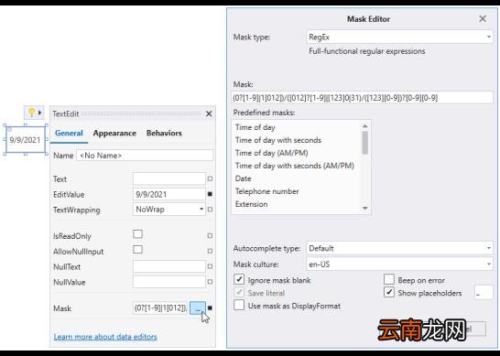The width and height of the screenshot is (500, 356).
Task: Click the NullText property marker square
Action: 210,266
